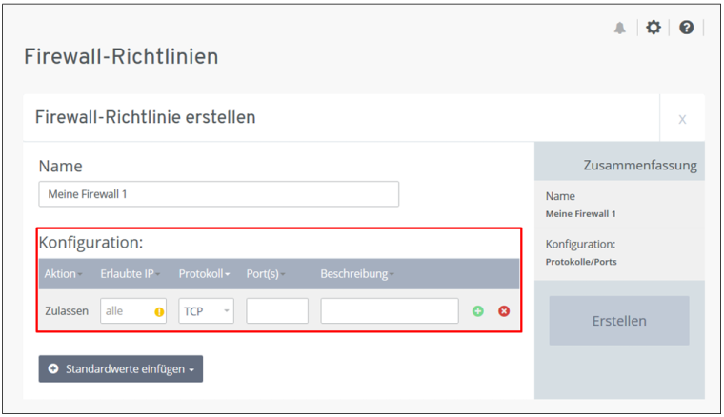Viewport: 724px width, 417px height.
Task: Click the yellow warning icon in the IP field
Action: pos(159,312)
